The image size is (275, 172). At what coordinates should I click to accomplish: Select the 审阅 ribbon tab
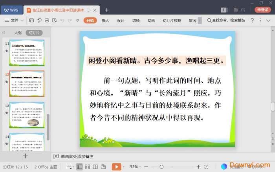point(192,20)
